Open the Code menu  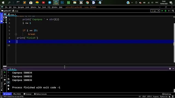(27, 7)
